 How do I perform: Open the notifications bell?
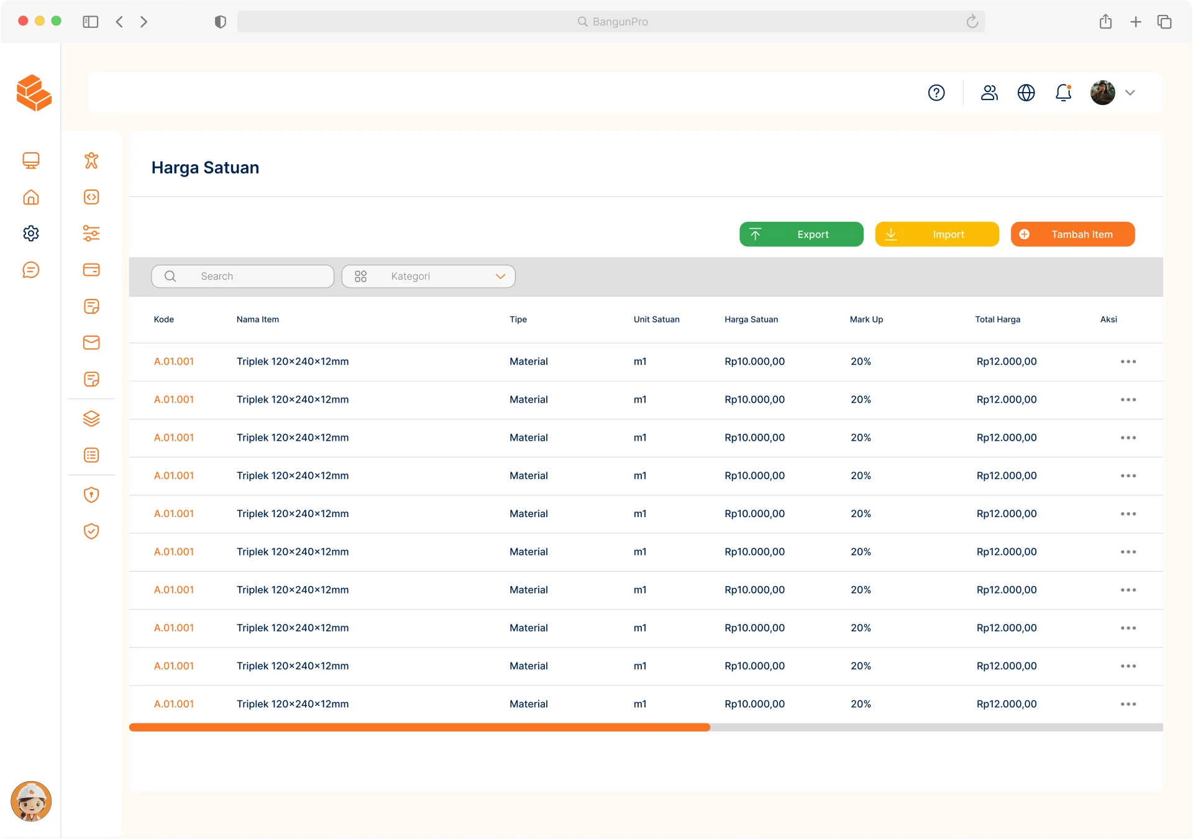tap(1063, 93)
